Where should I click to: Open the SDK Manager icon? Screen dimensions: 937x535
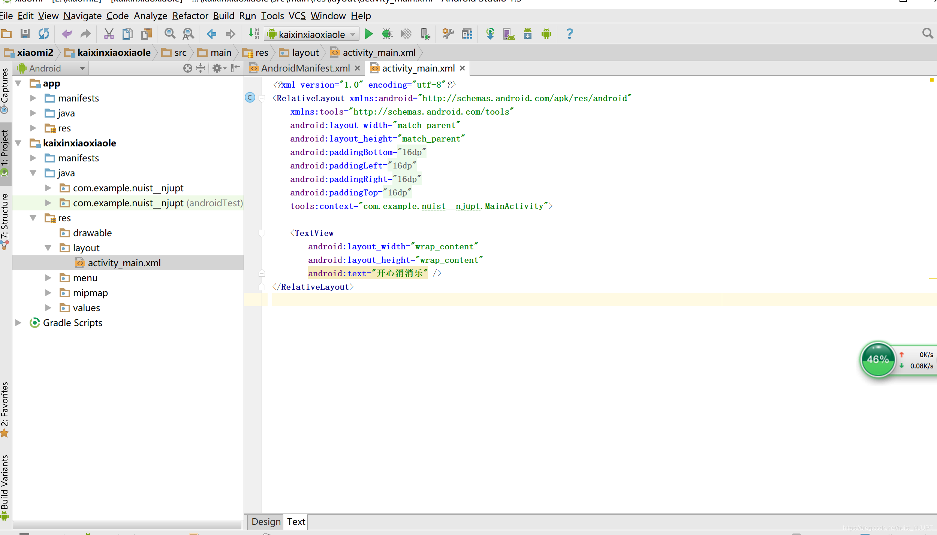(528, 34)
